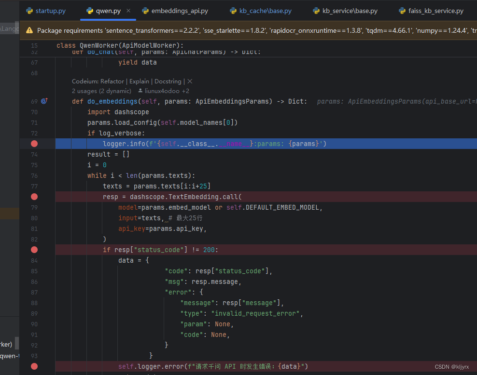This screenshot has height=375, width=477.
Task: Click the Python icon on the embeddings_api.py tab
Action: (x=145, y=10)
